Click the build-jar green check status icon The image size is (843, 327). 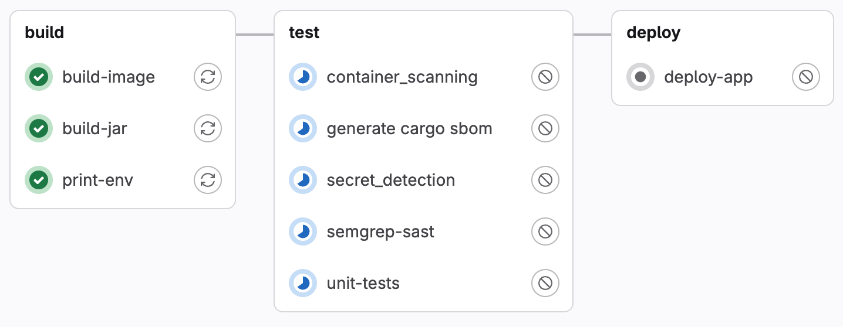pos(39,128)
